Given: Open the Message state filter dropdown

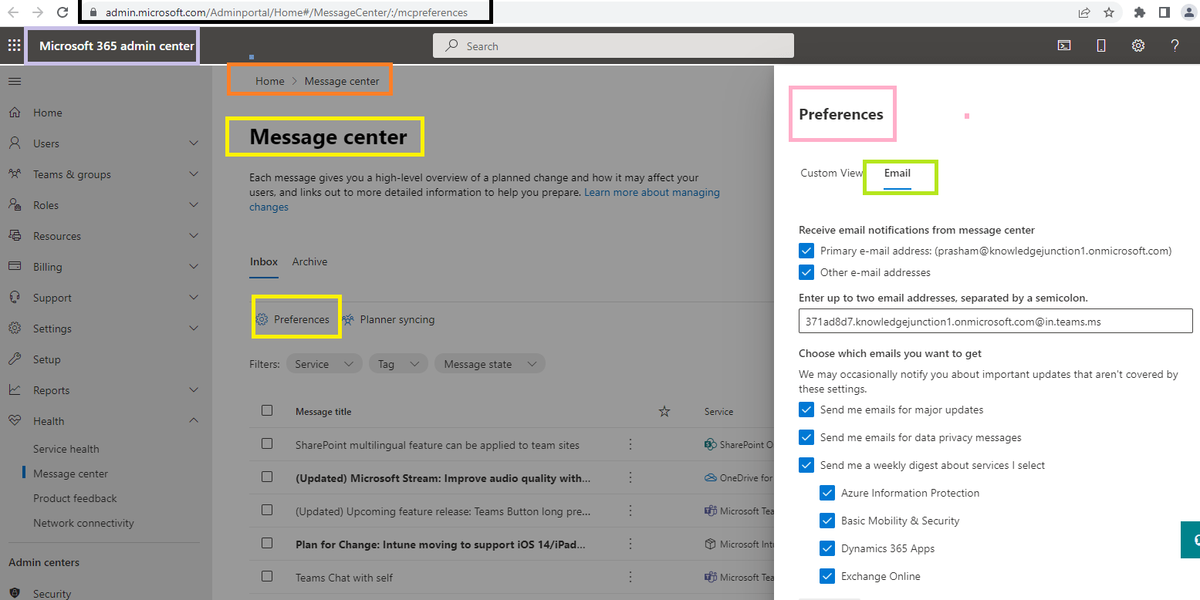Looking at the screenshot, I should coord(489,363).
